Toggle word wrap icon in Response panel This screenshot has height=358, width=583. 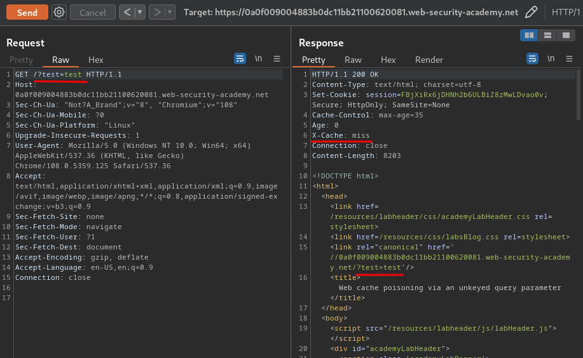(x=532, y=58)
